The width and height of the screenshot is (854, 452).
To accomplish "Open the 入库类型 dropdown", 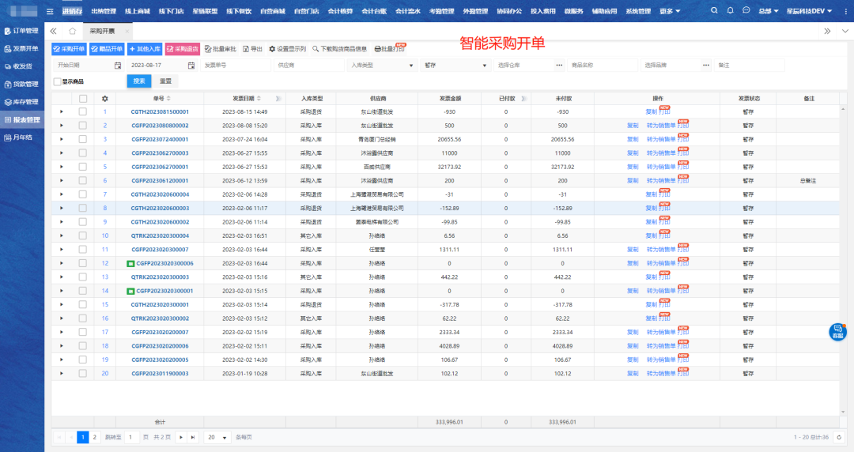I will pos(381,65).
